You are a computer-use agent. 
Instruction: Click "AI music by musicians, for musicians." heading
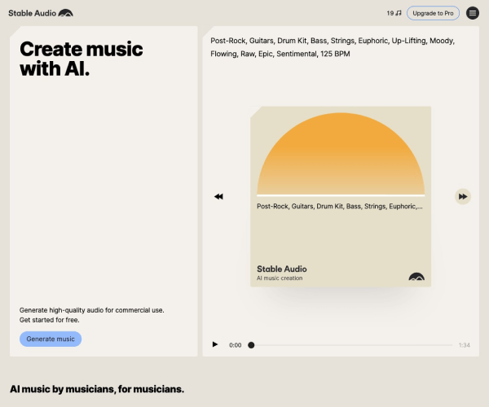97,388
